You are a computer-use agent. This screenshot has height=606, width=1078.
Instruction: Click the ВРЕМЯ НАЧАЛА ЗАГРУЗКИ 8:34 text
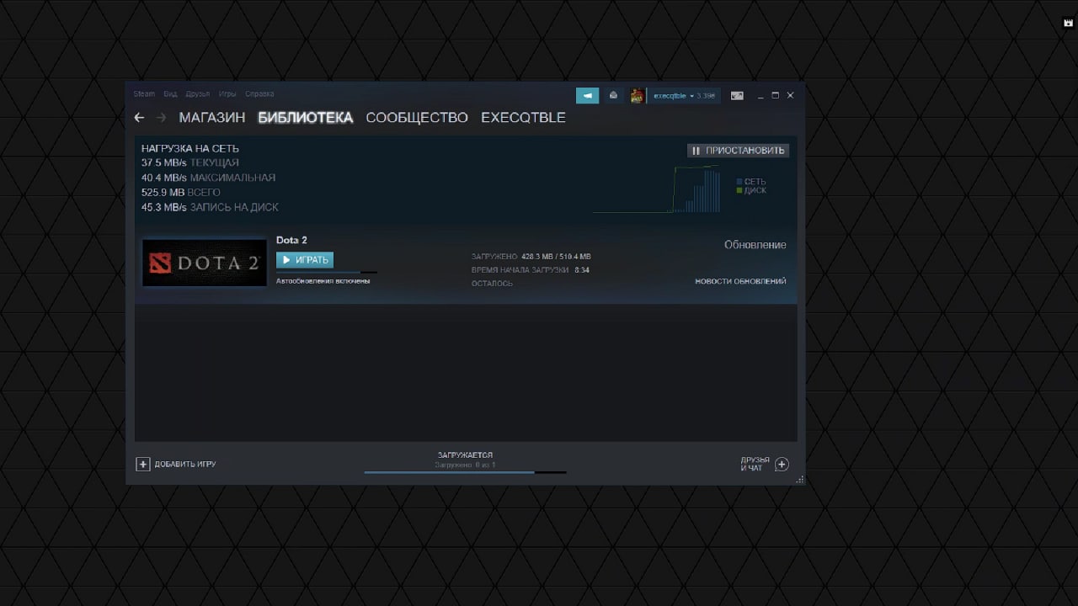pyautogui.click(x=531, y=270)
